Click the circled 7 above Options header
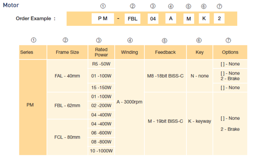 (x=228, y=40)
